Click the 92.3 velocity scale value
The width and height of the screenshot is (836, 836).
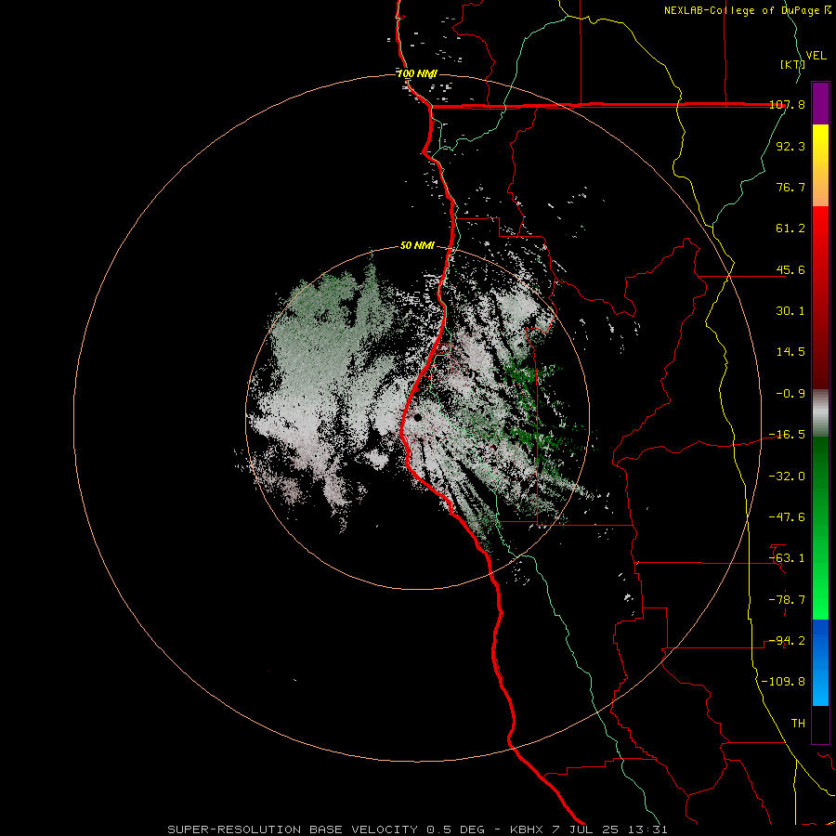click(x=790, y=146)
